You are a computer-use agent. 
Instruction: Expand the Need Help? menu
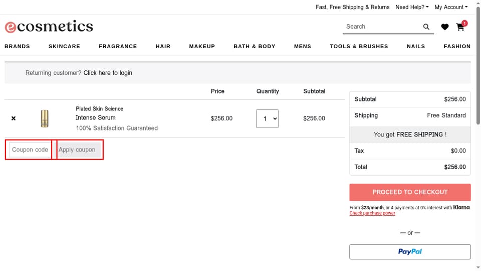[x=412, y=7]
